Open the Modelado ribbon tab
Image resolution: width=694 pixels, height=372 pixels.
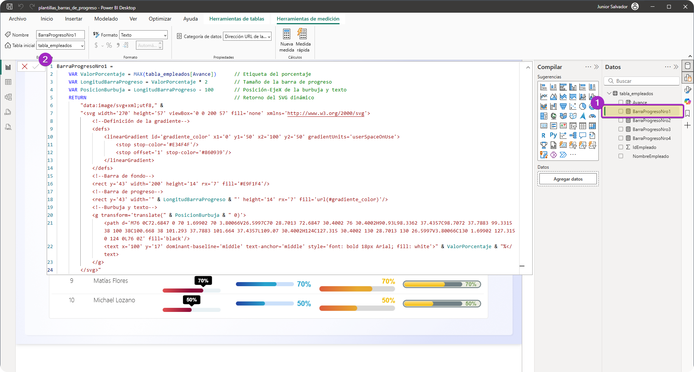pos(106,19)
